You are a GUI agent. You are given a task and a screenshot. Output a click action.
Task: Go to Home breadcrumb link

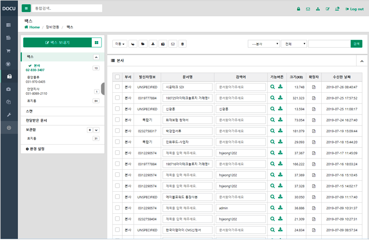pyautogui.click(x=32, y=27)
